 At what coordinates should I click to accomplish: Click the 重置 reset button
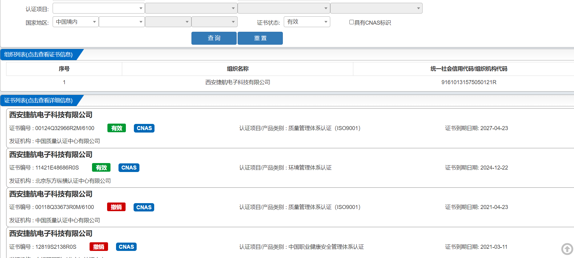pyautogui.click(x=260, y=38)
